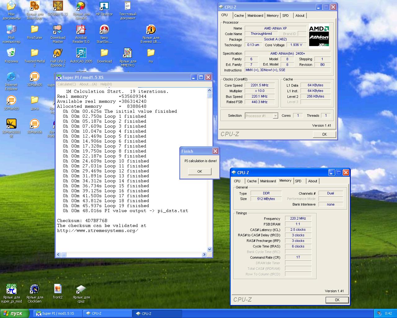Launch the Nero StartSmart icon
Screen dimensions: 397x318
[104, 30]
